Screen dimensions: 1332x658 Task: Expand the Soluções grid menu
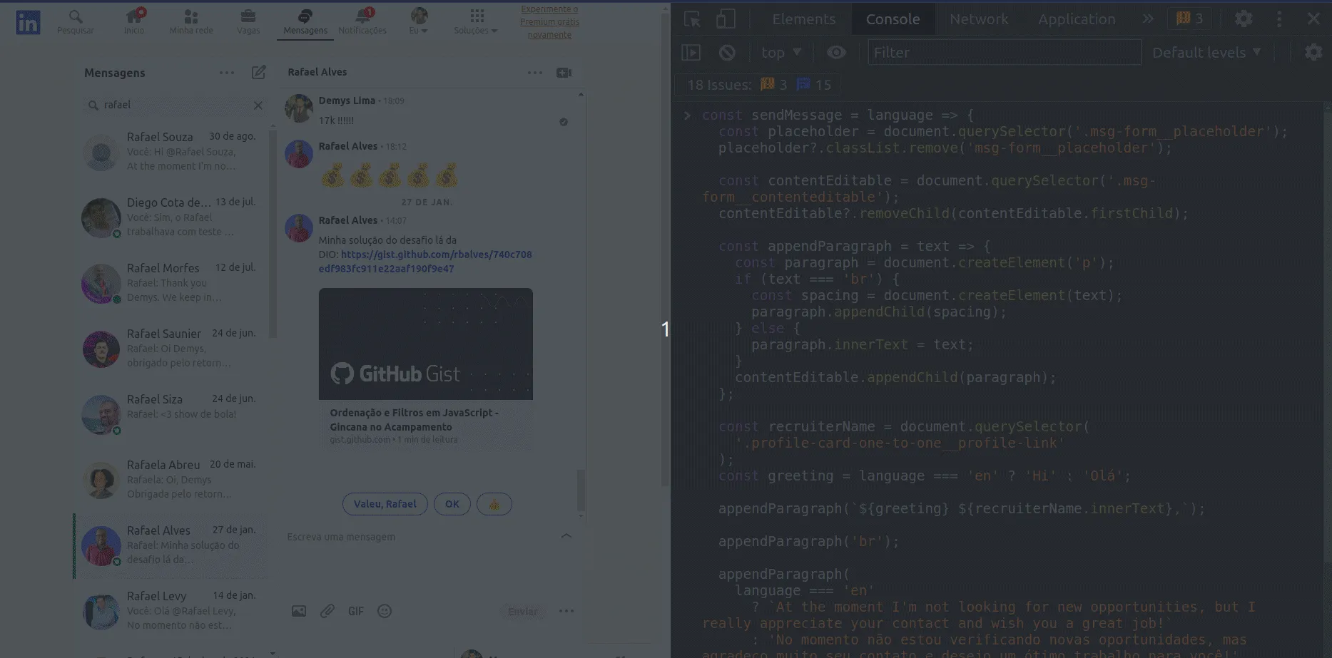(476, 21)
